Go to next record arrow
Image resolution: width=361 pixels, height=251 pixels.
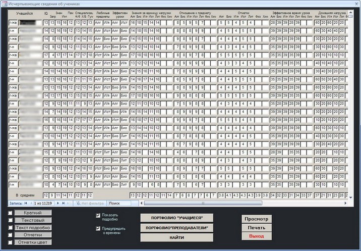coord(57,203)
